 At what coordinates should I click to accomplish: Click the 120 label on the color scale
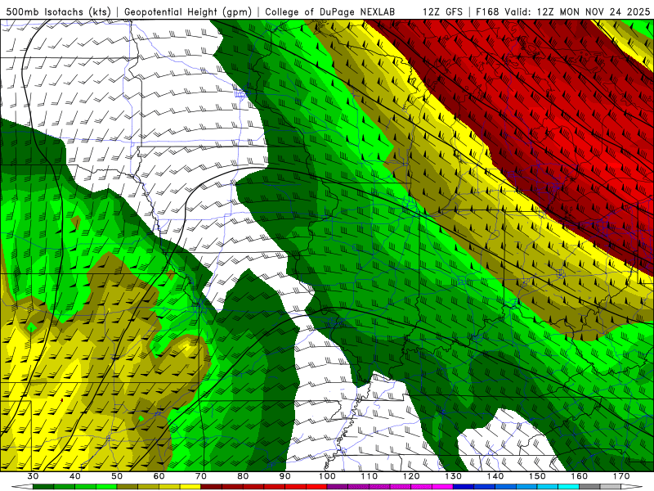click(x=411, y=476)
